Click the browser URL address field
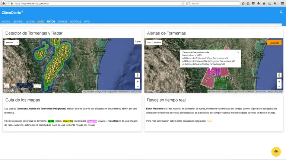286x160 pixels. [x=98, y=3]
